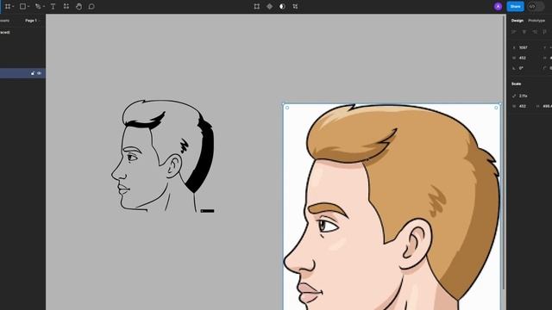Screen dimensions: 552x310
Task: Select the Pen tool
Action: click(x=38, y=6)
